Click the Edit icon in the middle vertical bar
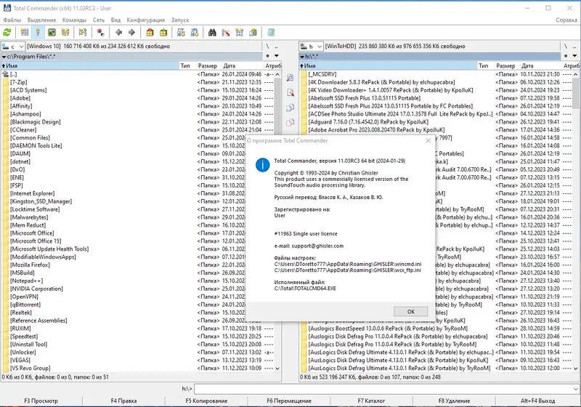Image resolution: width=581 pixels, height=407 pixels. [290, 92]
